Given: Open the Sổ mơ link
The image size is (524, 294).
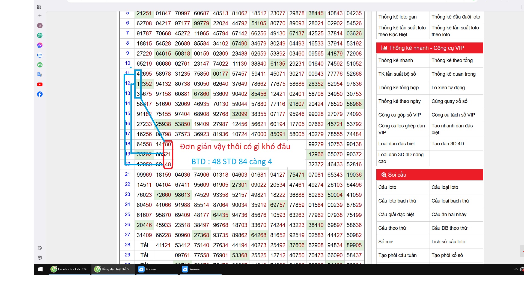Looking at the screenshot, I should (x=385, y=242).
